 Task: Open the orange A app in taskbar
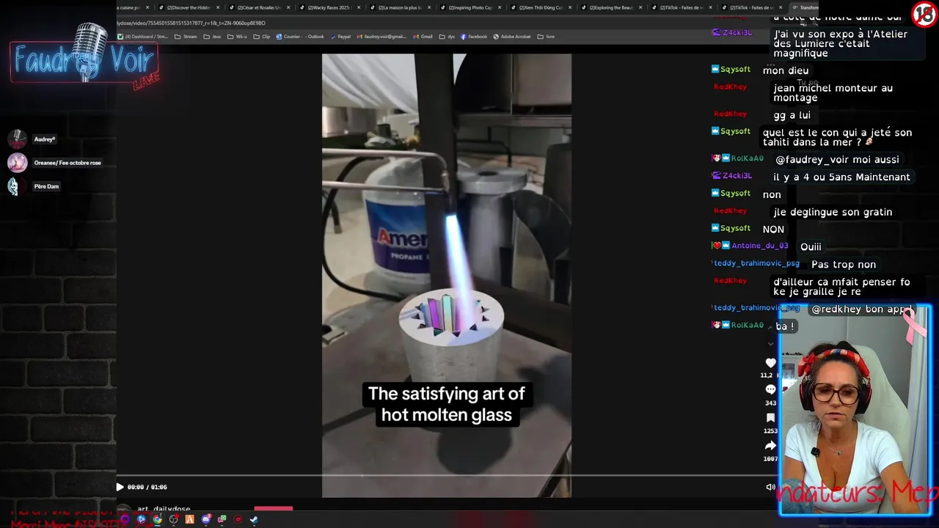click(190, 519)
